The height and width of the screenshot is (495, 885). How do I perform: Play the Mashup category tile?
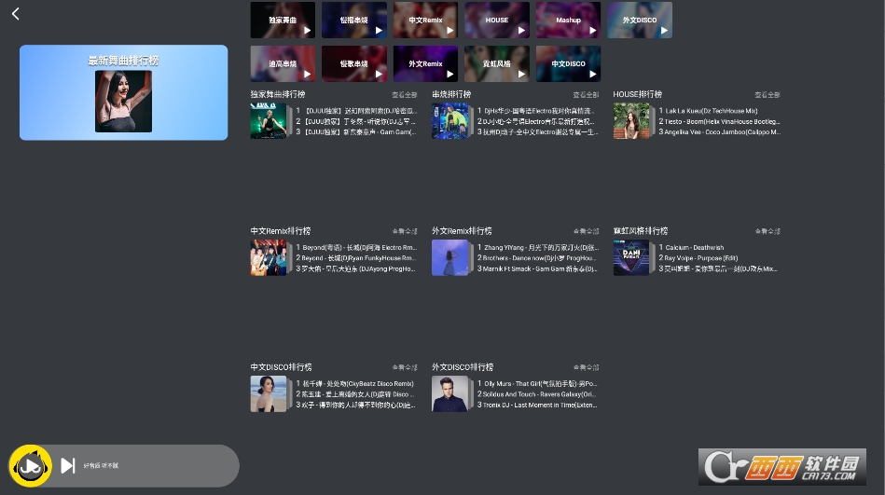tap(568, 21)
